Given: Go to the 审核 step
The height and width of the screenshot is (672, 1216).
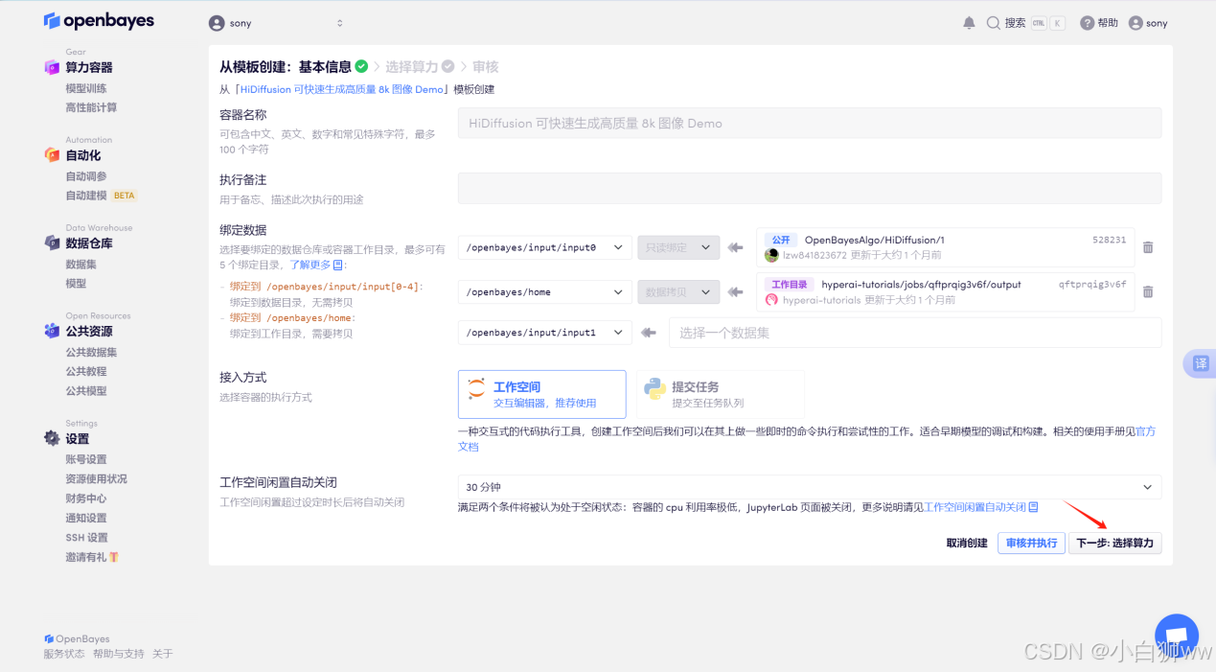Looking at the screenshot, I should (x=486, y=67).
